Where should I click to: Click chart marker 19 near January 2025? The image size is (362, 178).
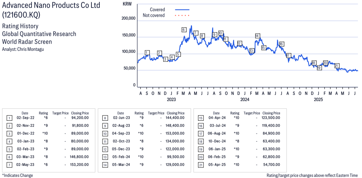coord(319,68)
